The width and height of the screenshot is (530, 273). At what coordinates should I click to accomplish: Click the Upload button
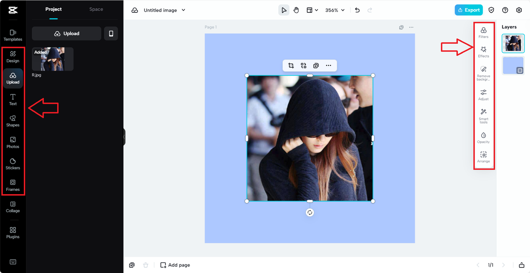click(x=66, y=33)
